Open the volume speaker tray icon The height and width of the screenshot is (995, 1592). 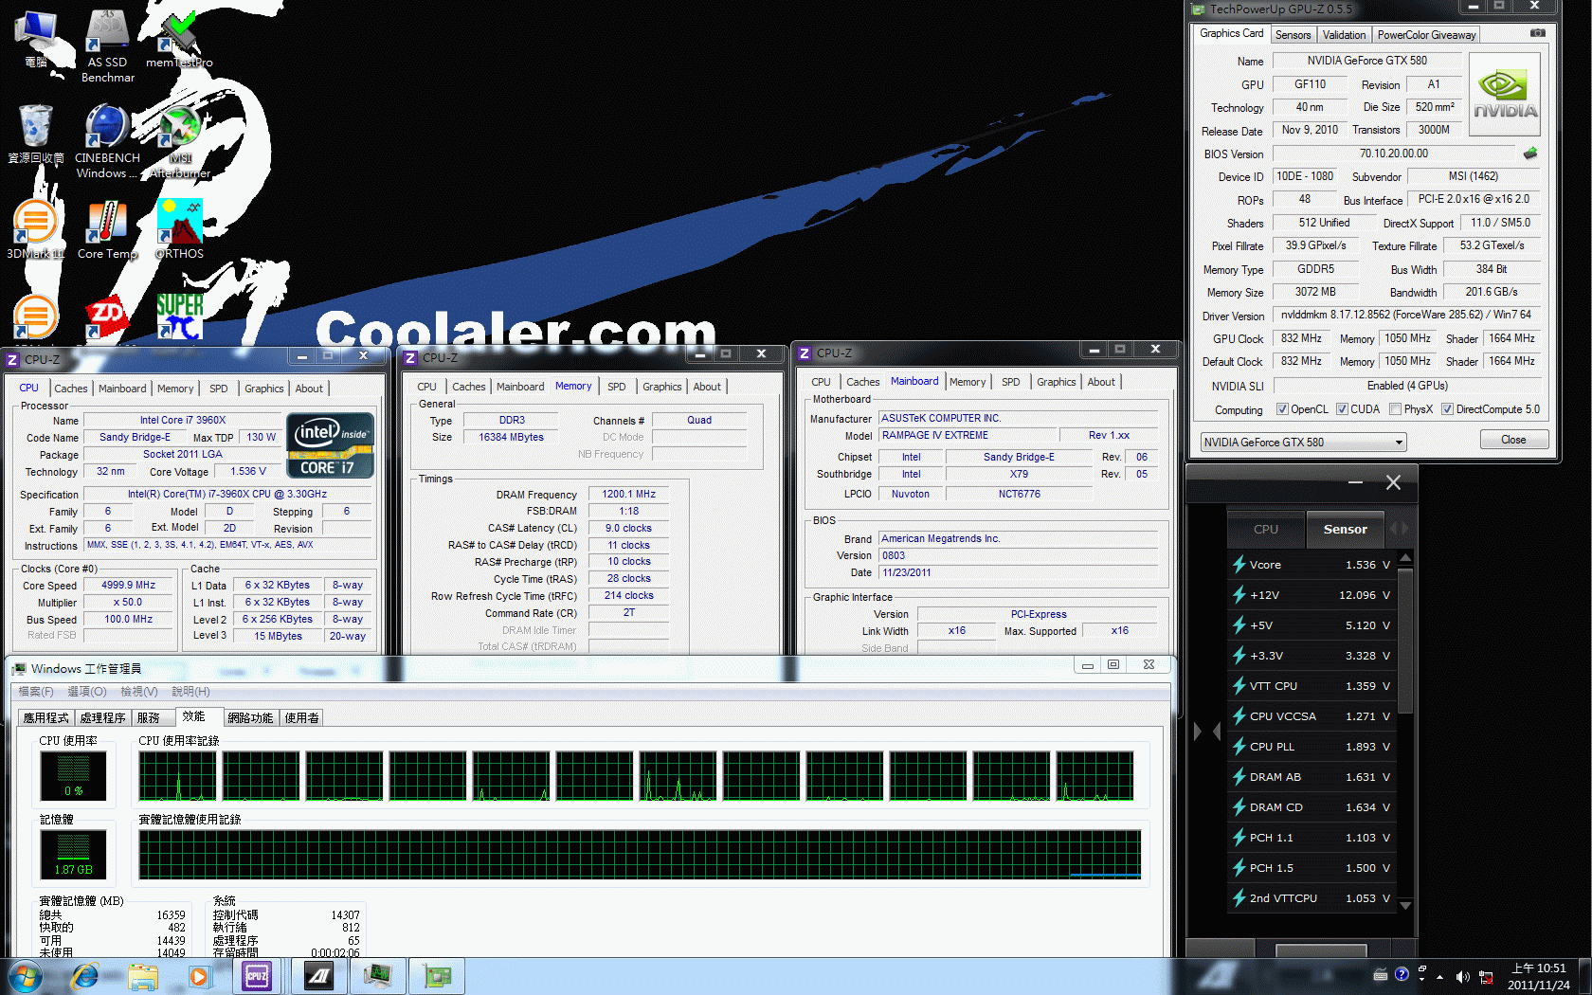click(1462, 977)
